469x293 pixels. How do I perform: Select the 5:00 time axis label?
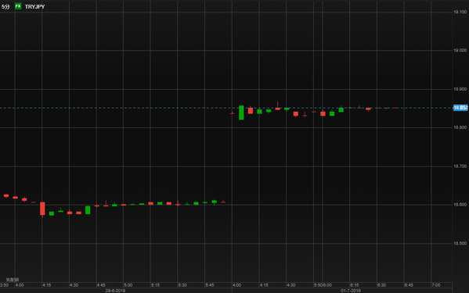(128, 285)
